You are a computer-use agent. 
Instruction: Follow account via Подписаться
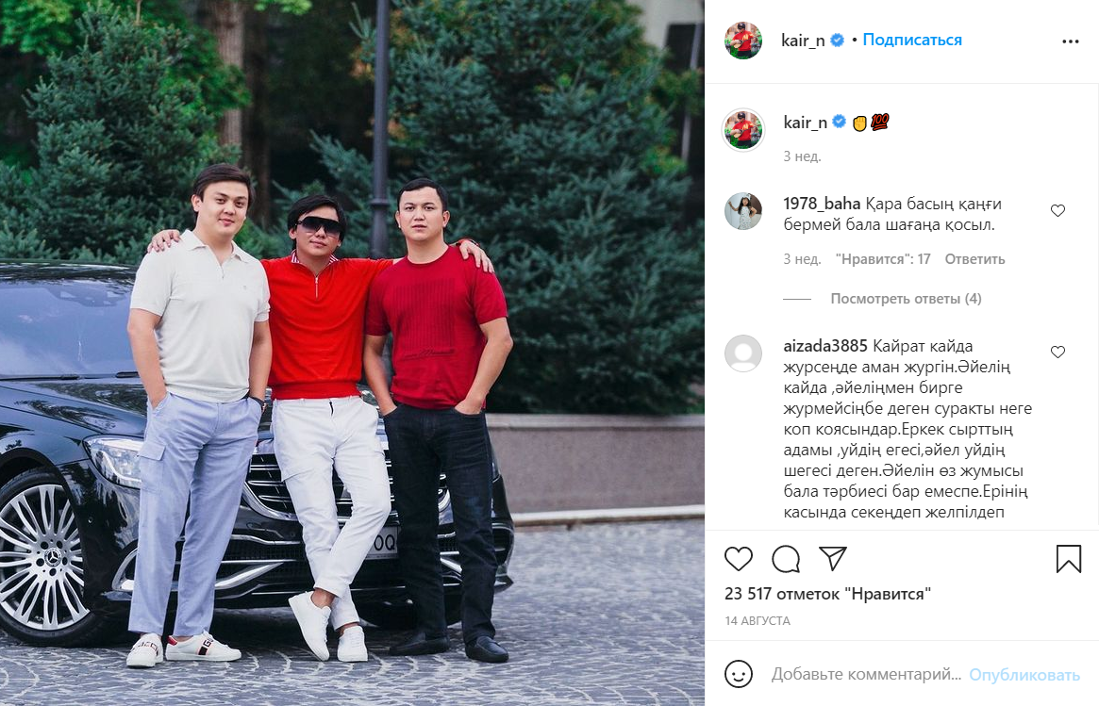pos(912,40)
